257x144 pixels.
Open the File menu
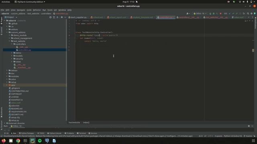pos(2,10)
